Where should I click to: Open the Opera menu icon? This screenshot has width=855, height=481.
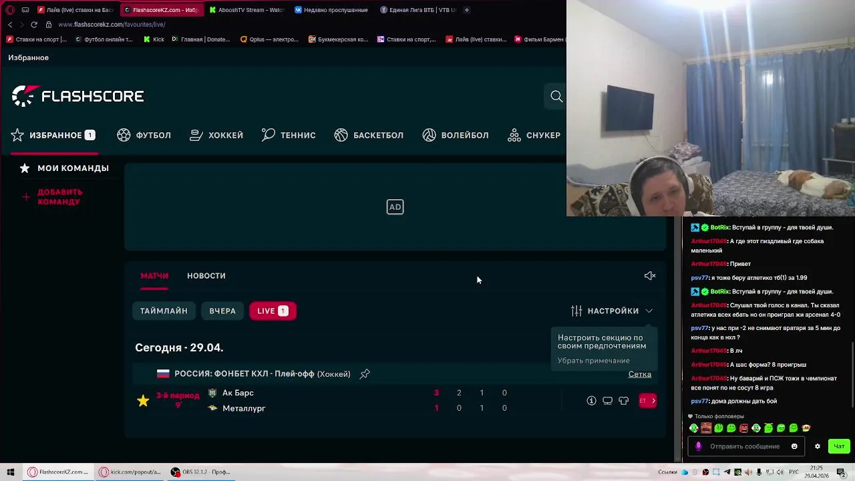10,10
